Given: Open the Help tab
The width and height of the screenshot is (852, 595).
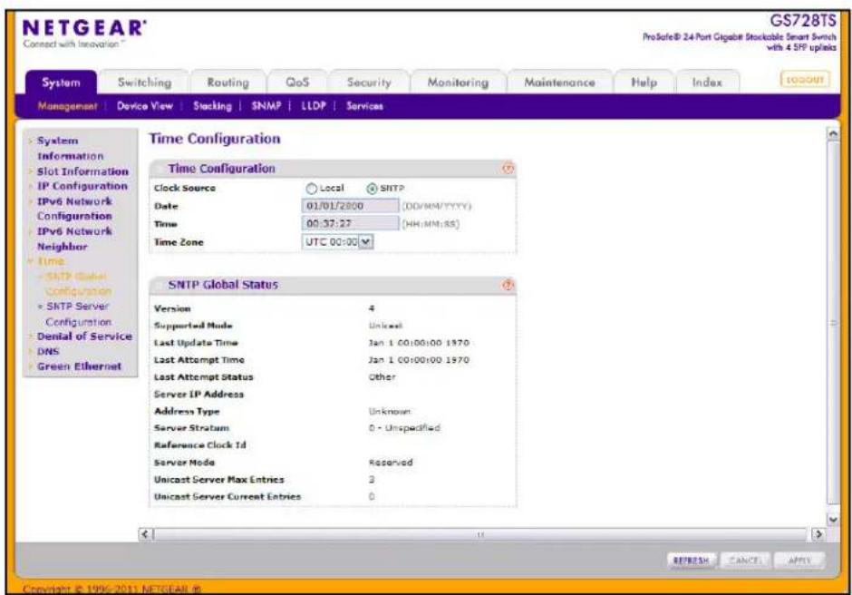Looking at the screenshot, I should tap(644, 83).
